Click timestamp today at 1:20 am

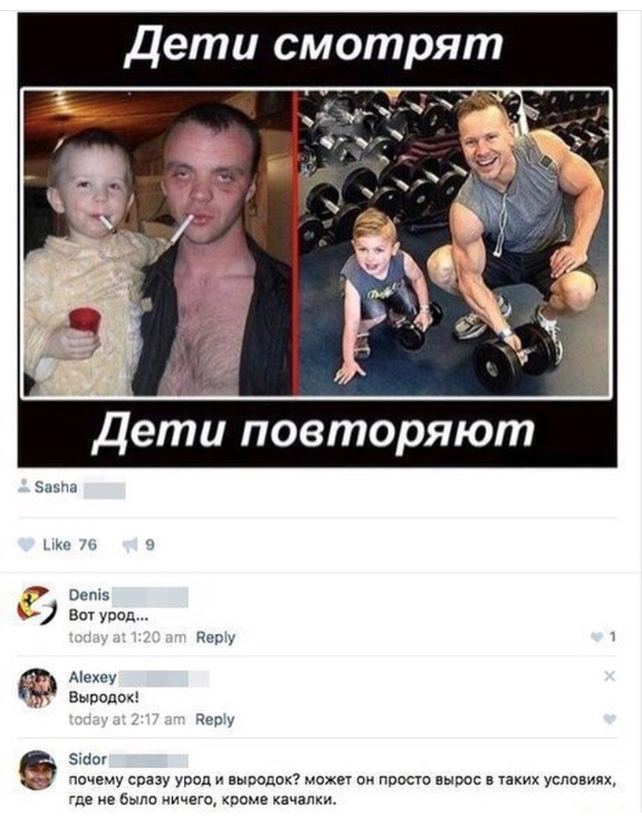pyautogui.click(x=128, y=637)
